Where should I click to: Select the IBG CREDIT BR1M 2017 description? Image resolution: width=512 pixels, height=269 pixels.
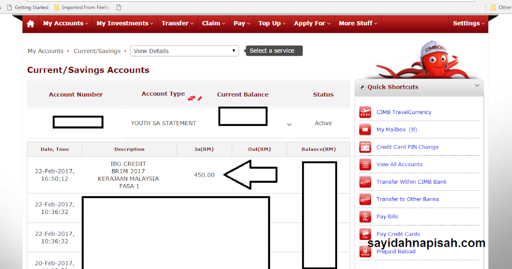click(128, 175)
